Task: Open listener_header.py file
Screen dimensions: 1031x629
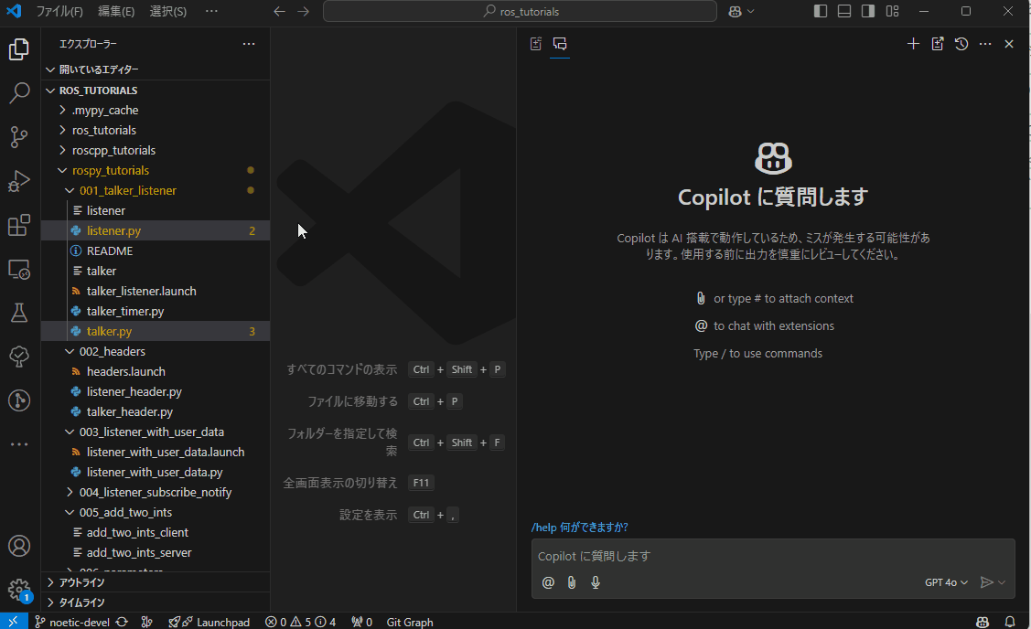Action: coord(156,391)
